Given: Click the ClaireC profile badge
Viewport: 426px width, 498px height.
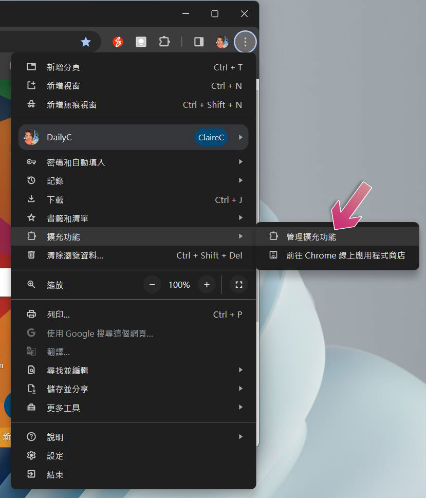Looking at the screenshot, I should [x=211, y=138].
